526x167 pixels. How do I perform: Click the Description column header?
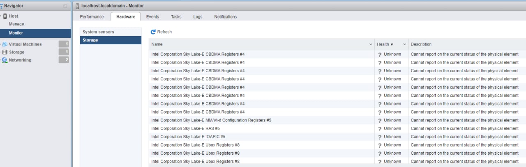(x=421, y=44)
